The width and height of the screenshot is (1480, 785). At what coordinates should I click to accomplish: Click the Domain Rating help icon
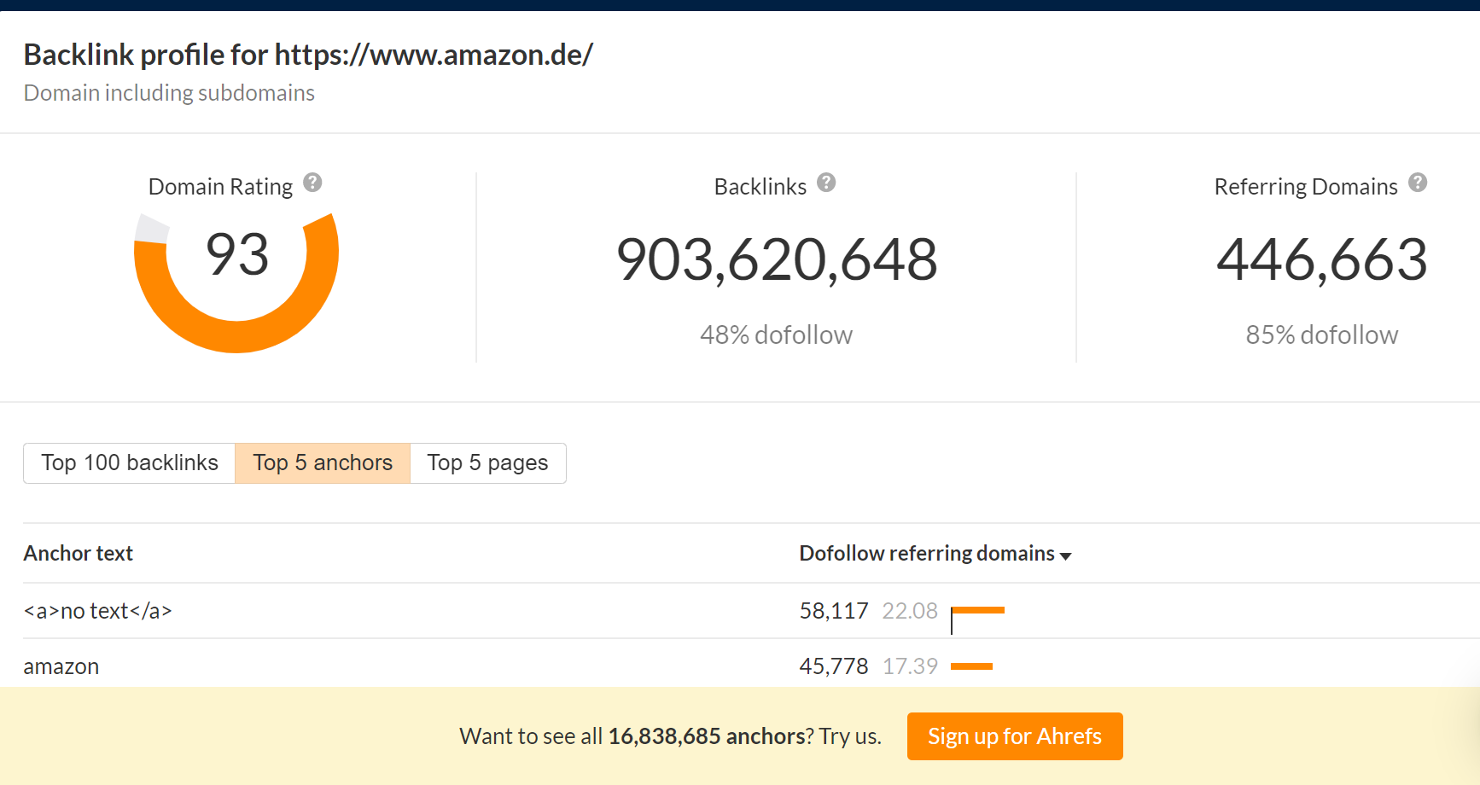(x=312, y=183)
